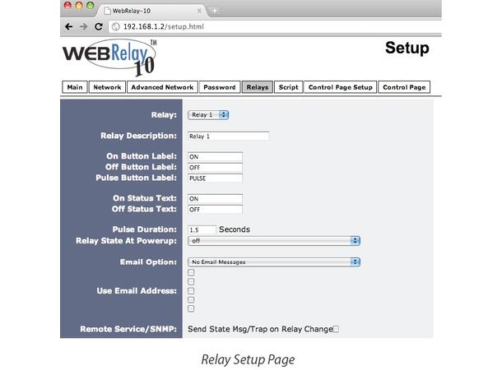The image size is (502, 370).
Task: Open the Network setup tab
Action: click(107, 87)
